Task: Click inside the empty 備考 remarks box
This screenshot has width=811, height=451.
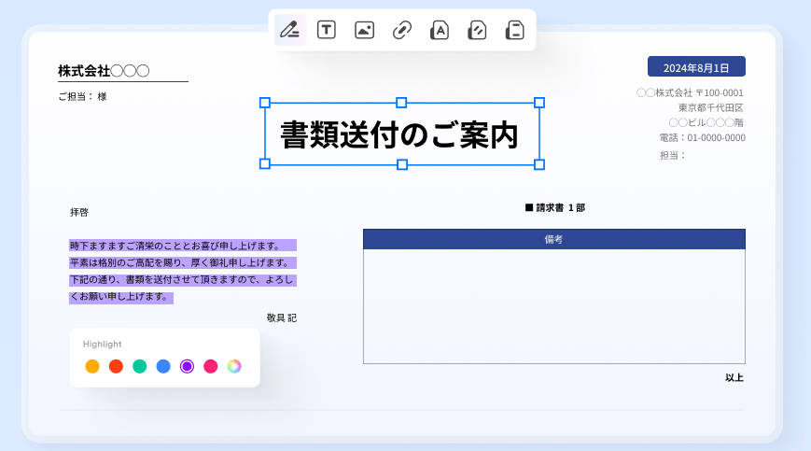Action: 554,306
